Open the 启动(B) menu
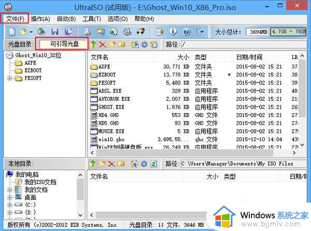Screen dimensions: 311x231 pyautogui.click(x=66, y=19)
